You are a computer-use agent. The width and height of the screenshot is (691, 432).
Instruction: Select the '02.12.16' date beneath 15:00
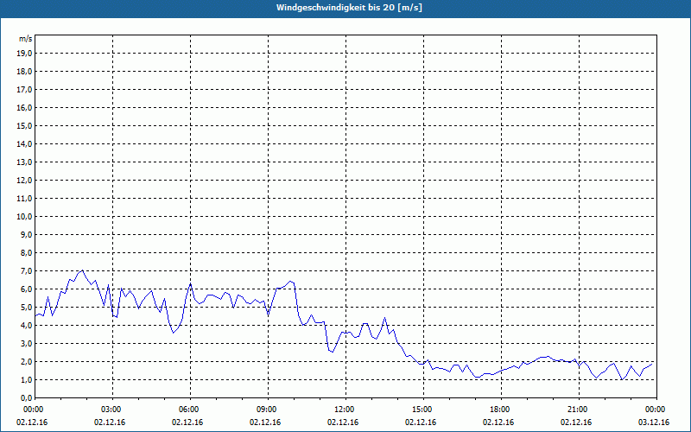421,422
